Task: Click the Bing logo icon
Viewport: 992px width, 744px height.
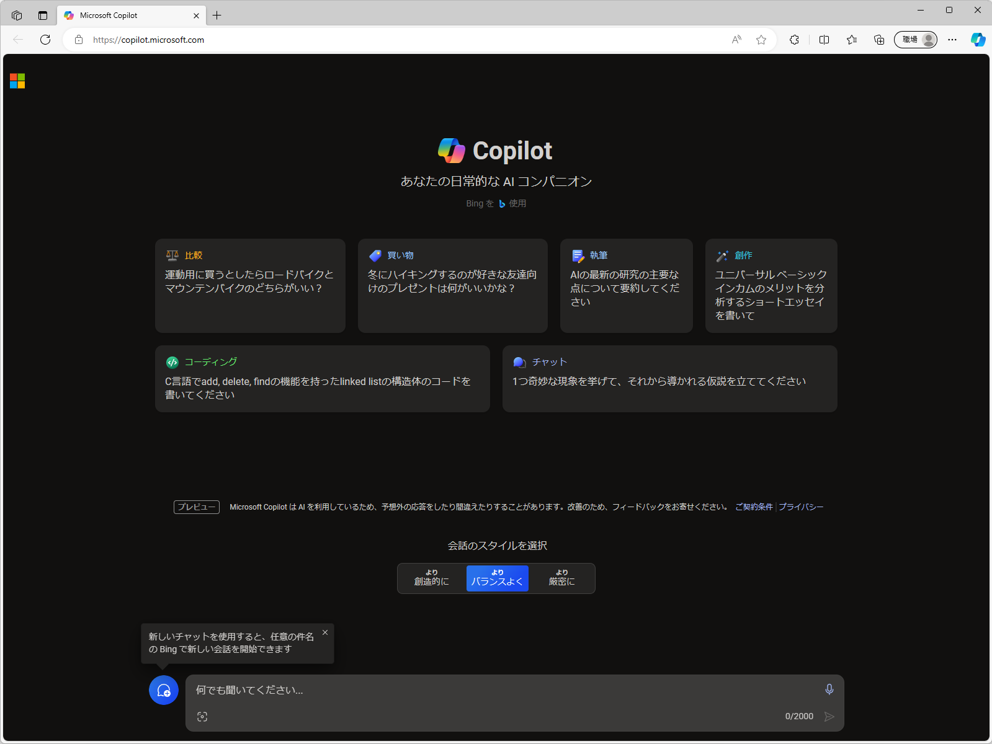Action: (502, 203)
